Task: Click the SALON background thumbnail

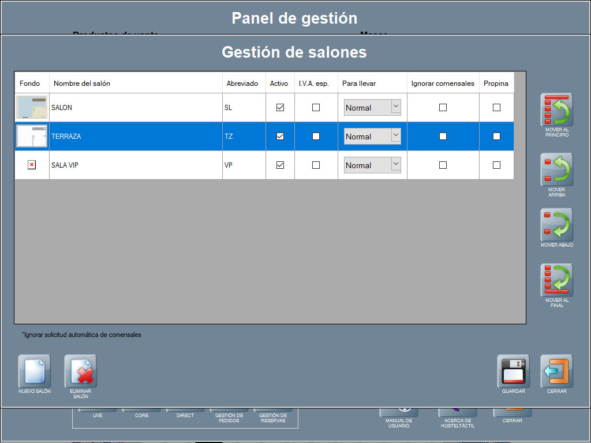Action: click(x=32, y=108)
